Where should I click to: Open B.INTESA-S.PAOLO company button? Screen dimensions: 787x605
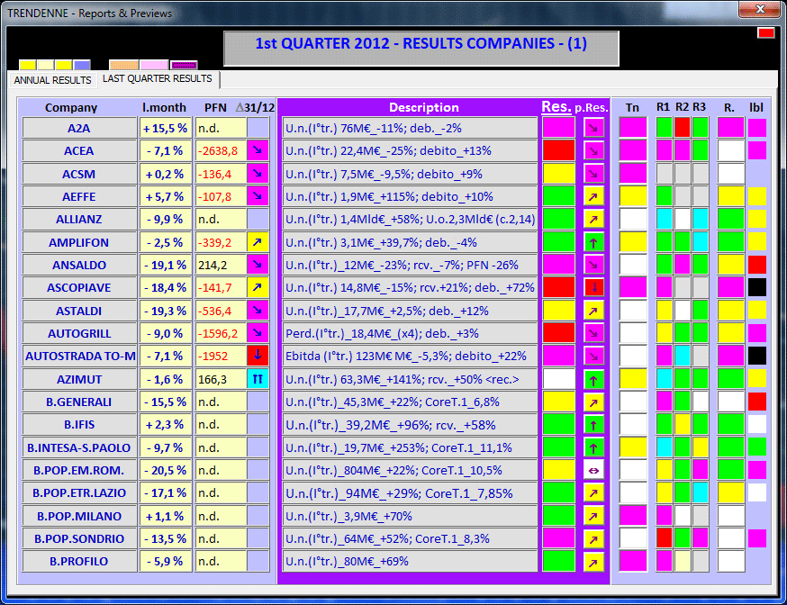[x=79, y=447]
